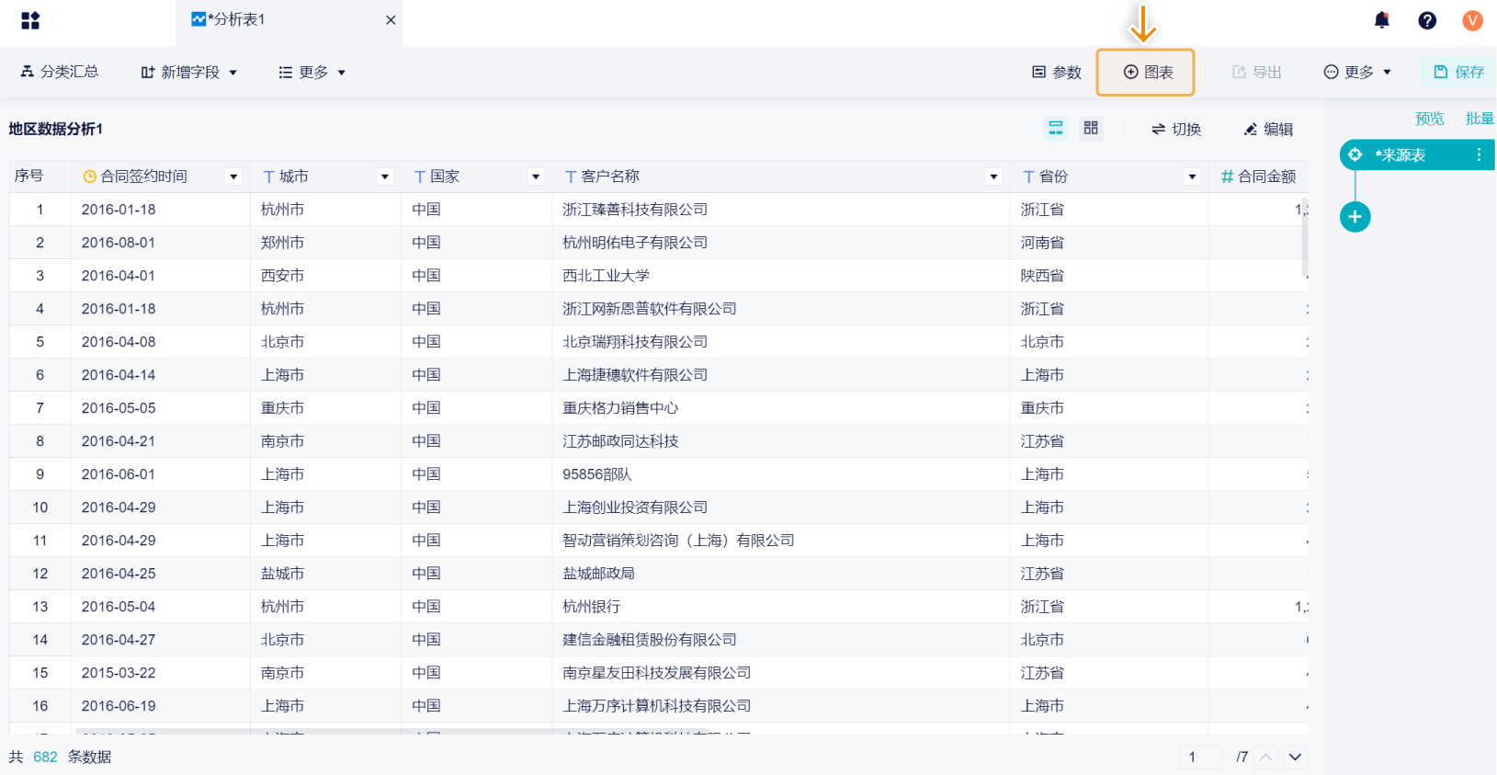Screen dimensions: 1497x775
Task: Open 合同签约时间 column dropdown
Action: [x=233, y=177]
